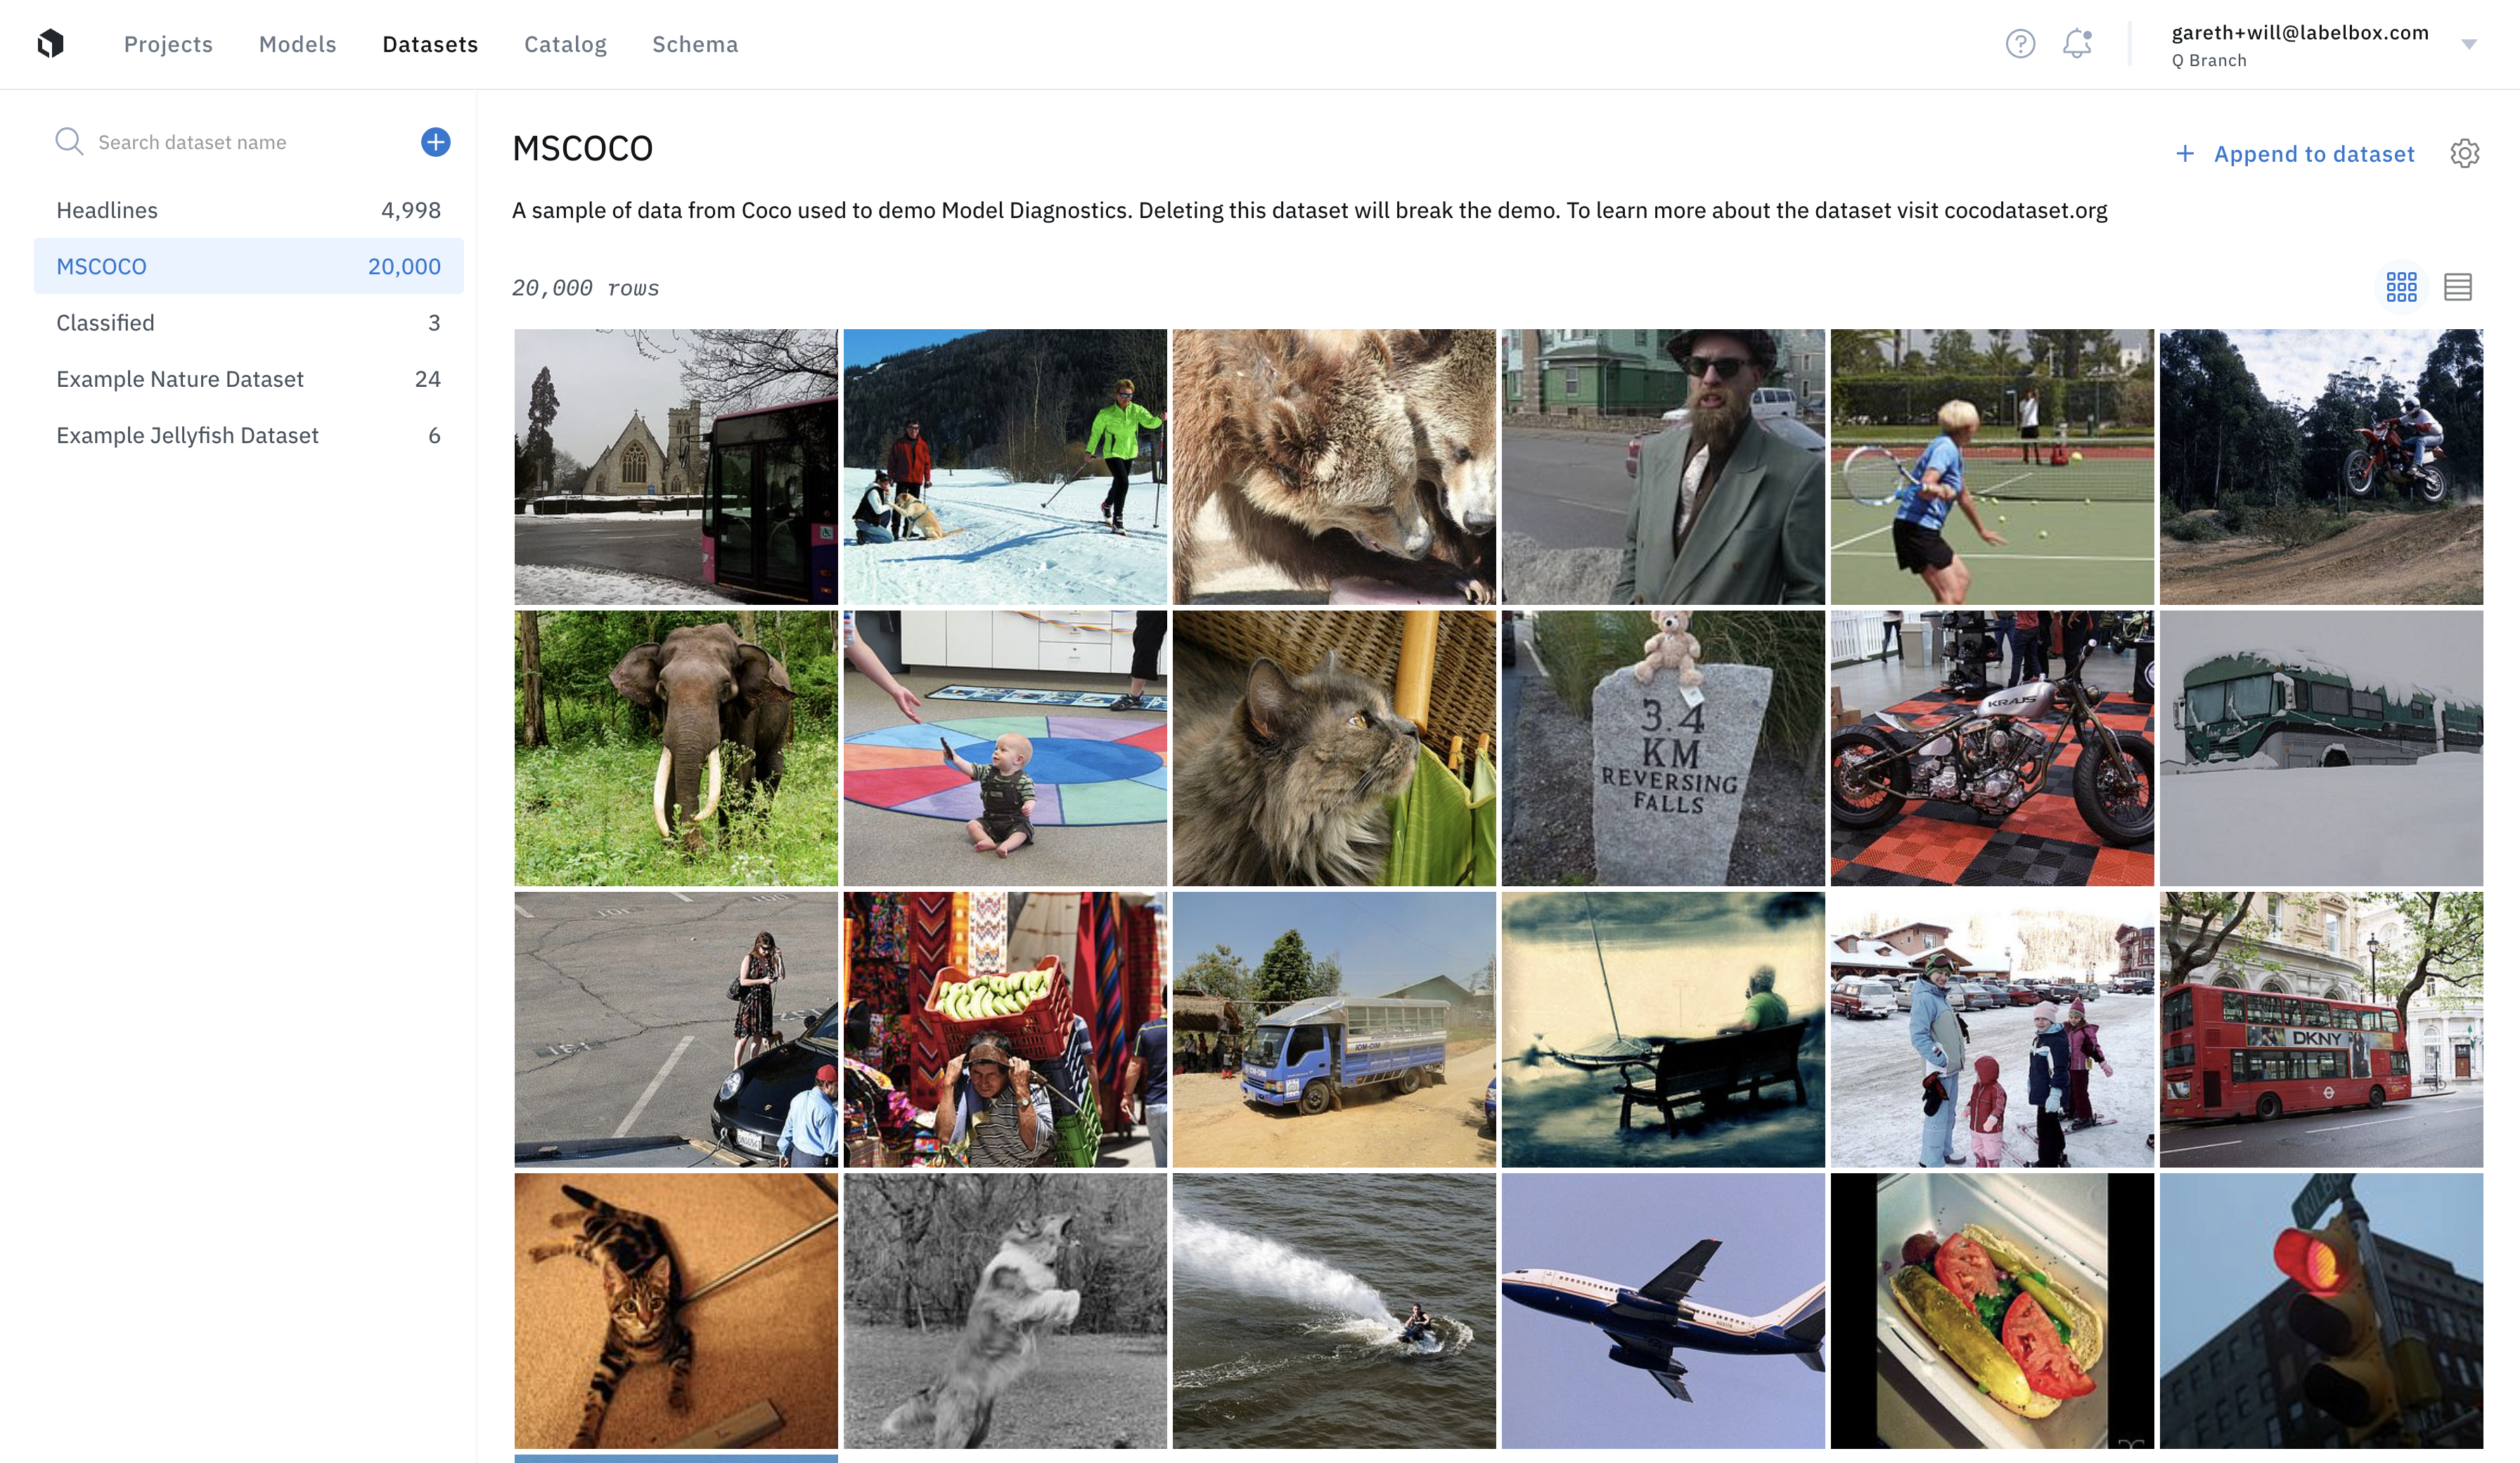Open the Catalog tab

(565, 44)
